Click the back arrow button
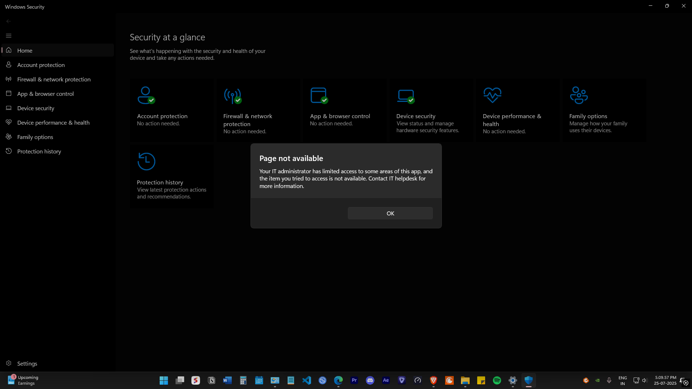Image resolution: width=692 pixels, height=389 pixels. [x=9, y=21]
